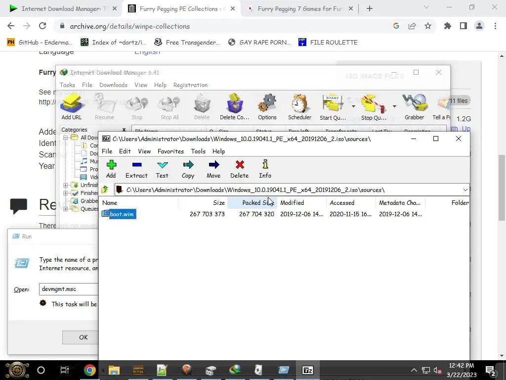Open the Edit menu in 7-Zip
Image resolution: width=506 pixels, height=380 pixels.
(125, 151)
